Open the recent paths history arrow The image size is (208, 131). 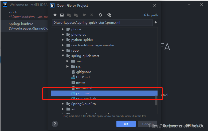click(156, 23)
